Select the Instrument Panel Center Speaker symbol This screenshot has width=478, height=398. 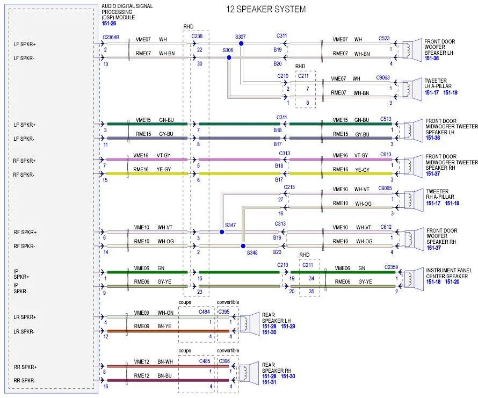click(x=414, y=279)
